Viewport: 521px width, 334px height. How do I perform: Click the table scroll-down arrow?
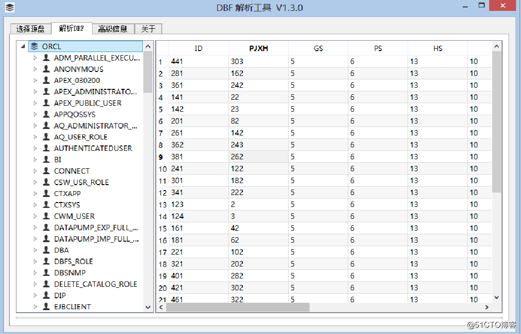click(x=497, y=298)
